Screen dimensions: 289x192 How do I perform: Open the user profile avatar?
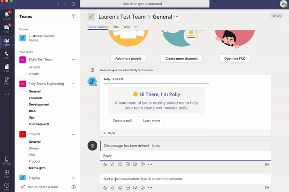[x=283, y=4]
